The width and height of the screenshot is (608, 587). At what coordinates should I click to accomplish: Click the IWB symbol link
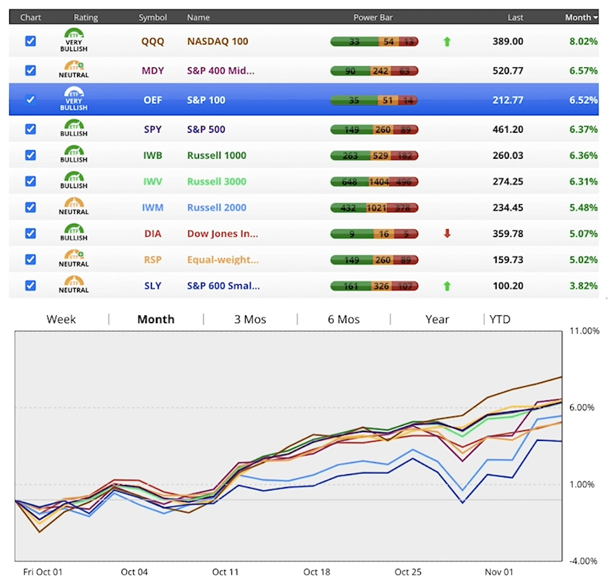(153, 155)
